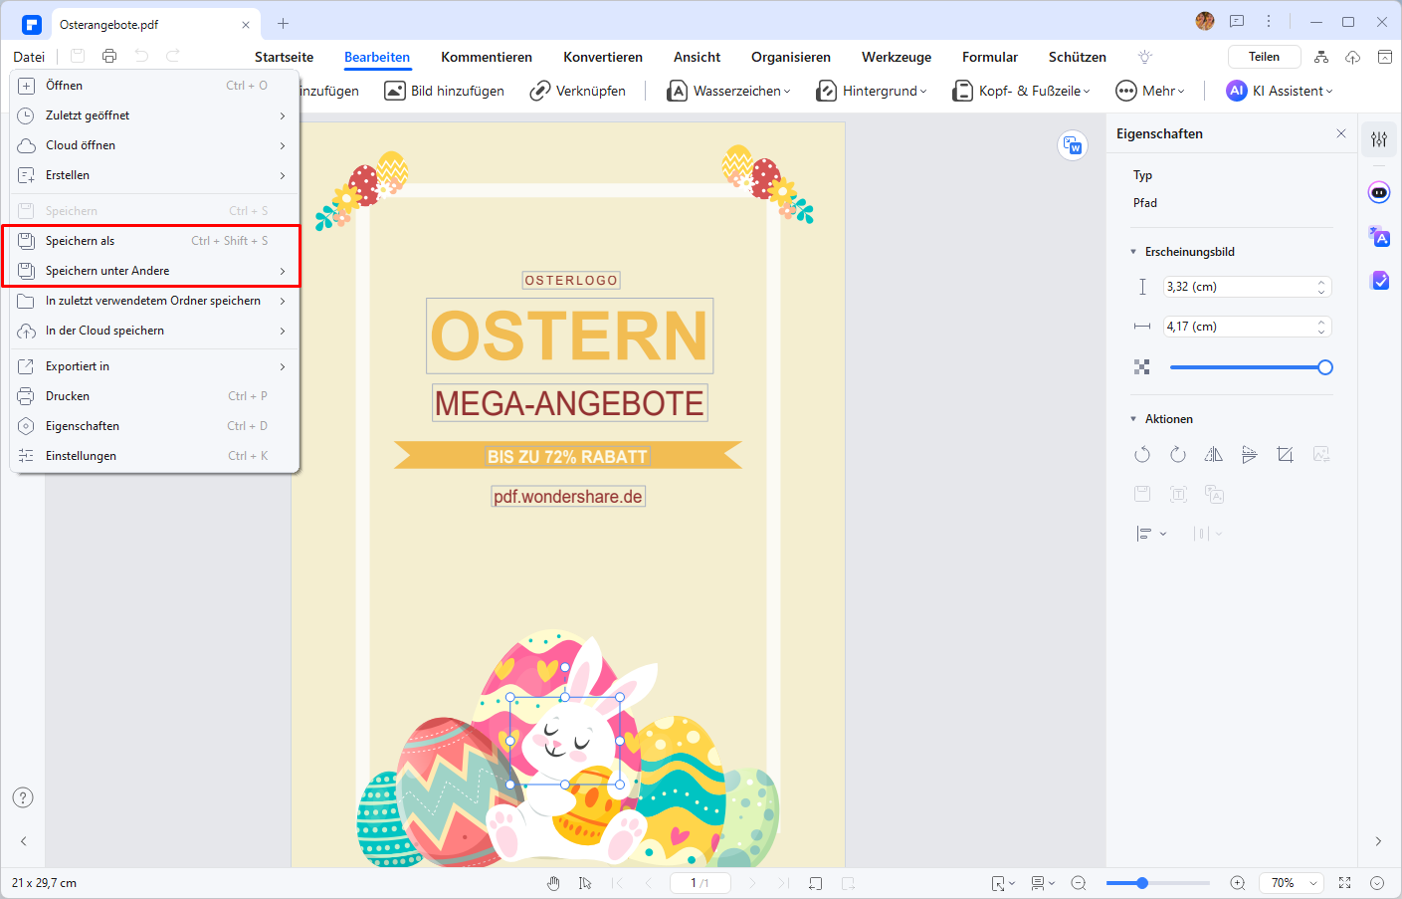Screen dimensions: 1402x899
Task: Zoom in with the plus magnifier icon
Action: pyautogui.click(x=1238, y=883)
